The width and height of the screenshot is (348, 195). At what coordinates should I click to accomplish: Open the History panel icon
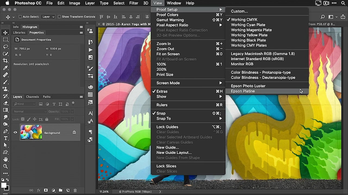point(90,42)
